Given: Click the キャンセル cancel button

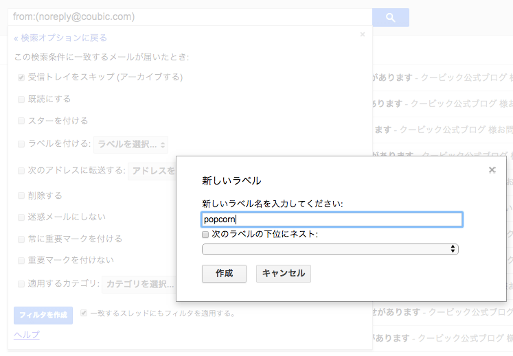Looking at the screenshot, I should (x=284, y=273).
